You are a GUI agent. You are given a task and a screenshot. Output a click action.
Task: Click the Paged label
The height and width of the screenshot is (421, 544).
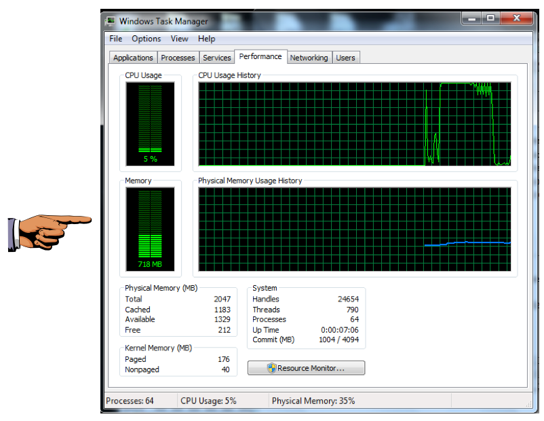click(x=135, y=359)
